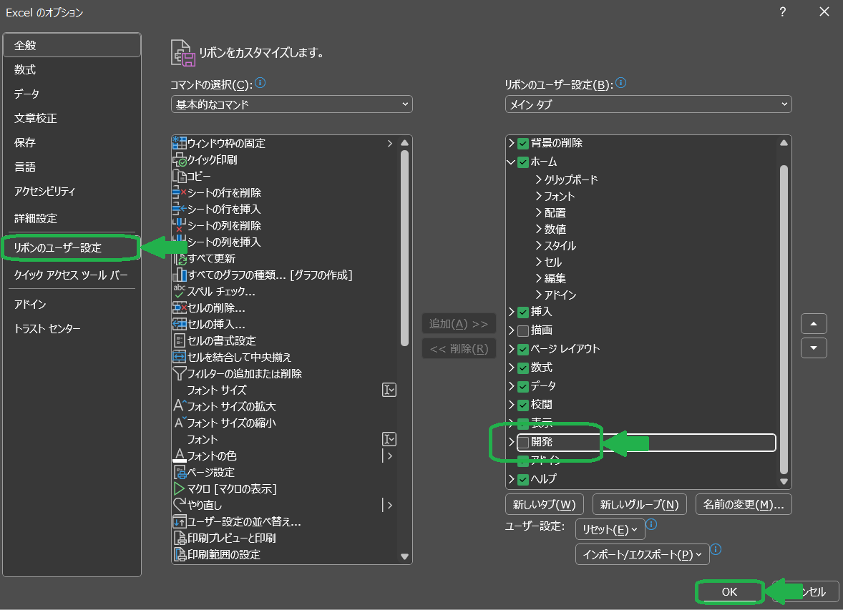Open the トラスト センター category
843x610 pixels.
pos(72,328)
